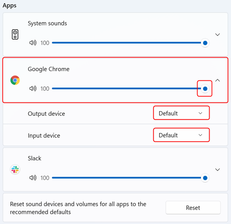Click the Apps heading
This screenshot has width=231, height=224.
point(10,6)
